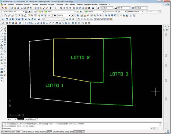Open the ISO-25 dimension style dropdown on top row
Image resolution: width=171 pixels, height=134 pixels.
tap(124, 8)
